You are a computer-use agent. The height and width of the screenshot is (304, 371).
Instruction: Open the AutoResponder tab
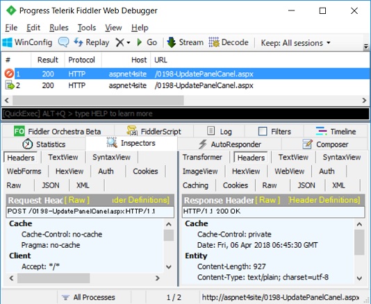229,144
